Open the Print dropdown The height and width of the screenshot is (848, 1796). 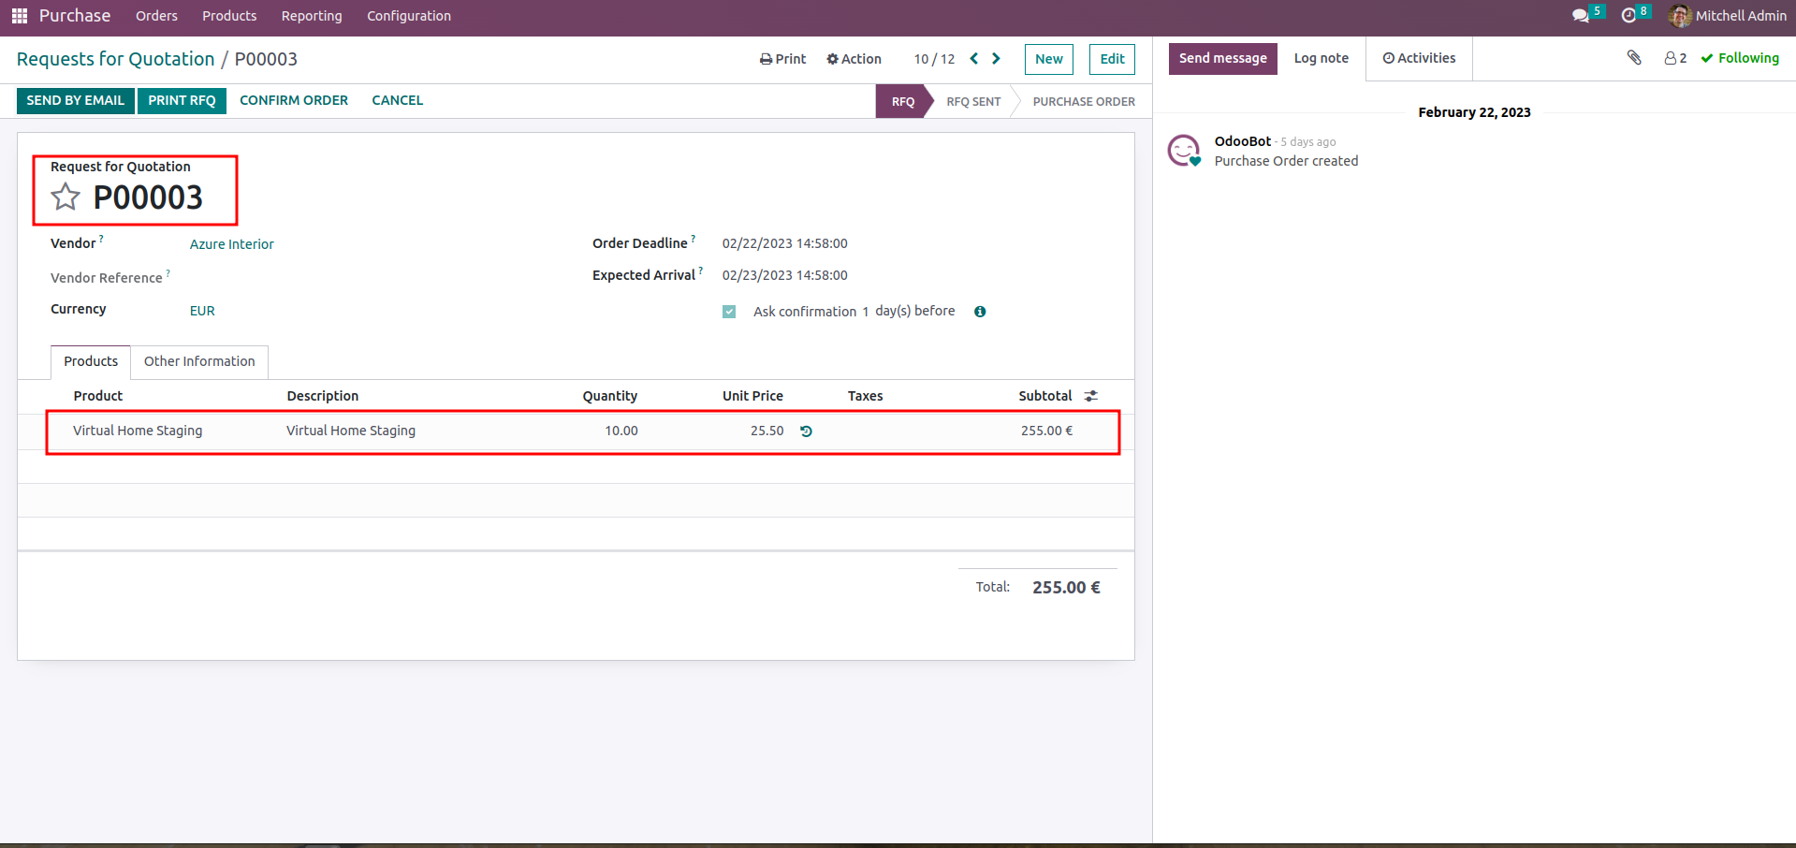coord(782,59)
